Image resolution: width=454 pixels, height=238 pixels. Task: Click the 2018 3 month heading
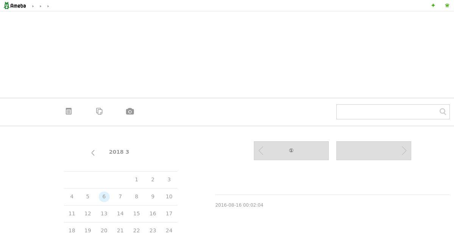(x=119, y=152)
